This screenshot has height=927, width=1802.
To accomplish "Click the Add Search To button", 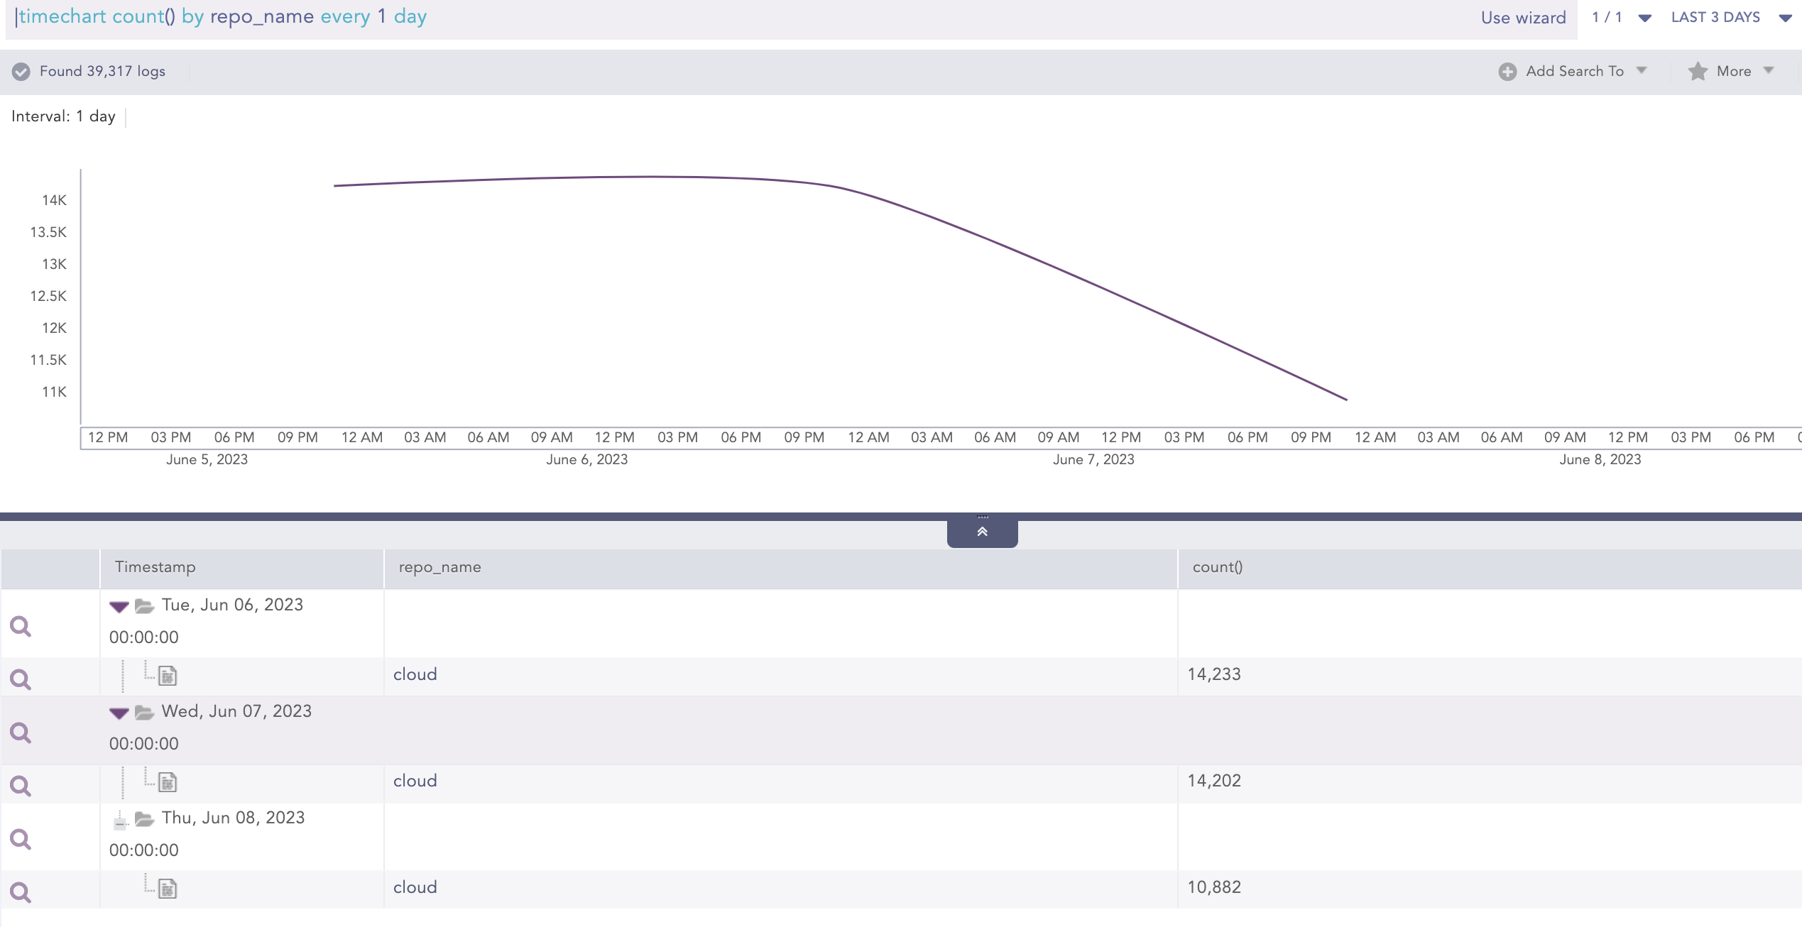I will 1574,71.
